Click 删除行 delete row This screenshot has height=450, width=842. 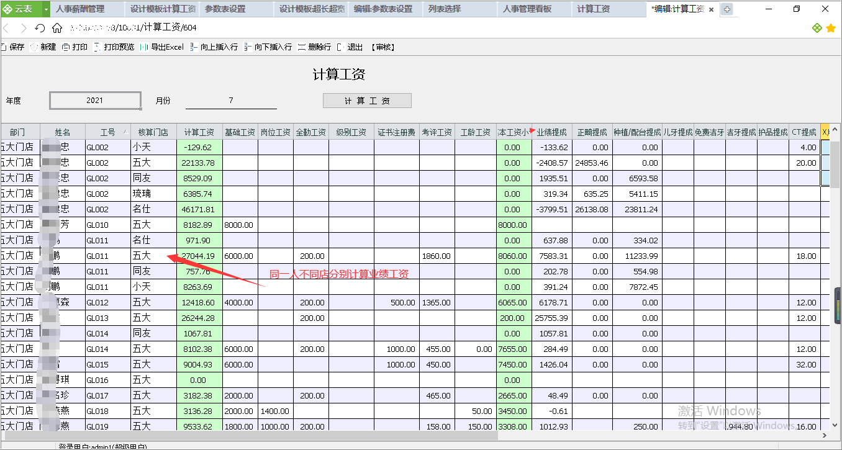click(315, 47)
